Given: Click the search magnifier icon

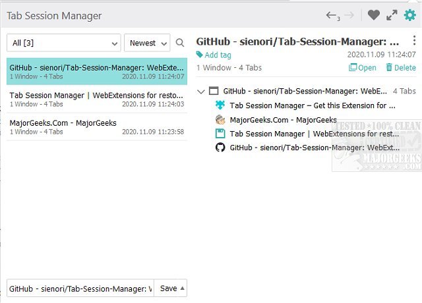Looking at the screenshot, I should click(180, 43).
